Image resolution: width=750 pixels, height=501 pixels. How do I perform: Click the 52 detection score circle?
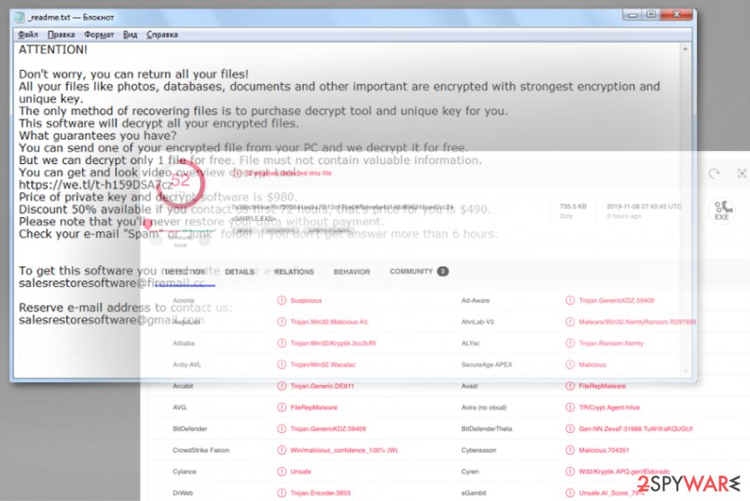(180, 183)
